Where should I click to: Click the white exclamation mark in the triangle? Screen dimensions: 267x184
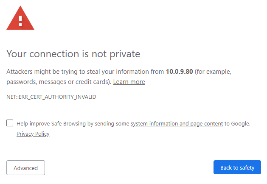pyautogui.click(x=20, y=21)
